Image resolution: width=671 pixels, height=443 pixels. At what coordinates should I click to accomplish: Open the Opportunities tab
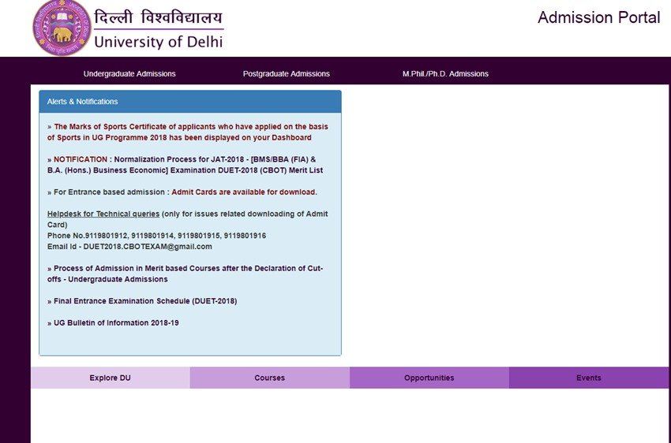coord(429,378)
